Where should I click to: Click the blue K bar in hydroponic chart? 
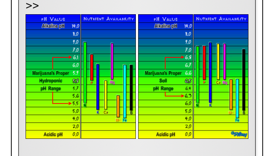(x=98, y=87)
